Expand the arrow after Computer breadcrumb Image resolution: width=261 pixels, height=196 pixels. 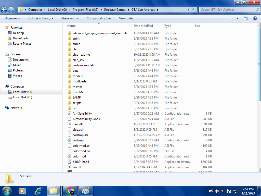pos(45,10)
